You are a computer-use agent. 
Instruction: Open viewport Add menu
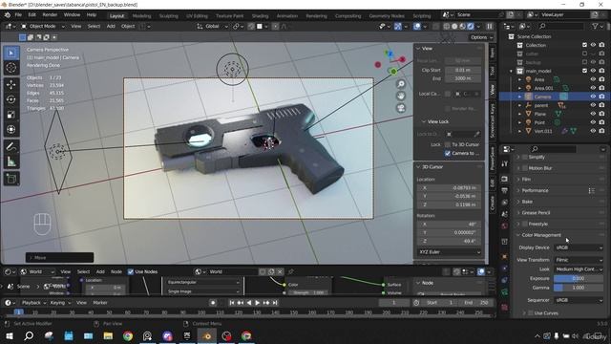pos(111,26)
